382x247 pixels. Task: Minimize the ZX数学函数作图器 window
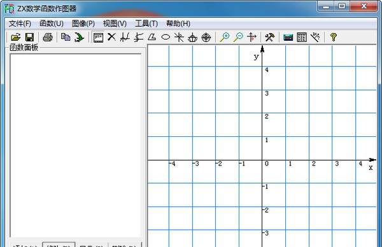tap(326, 6)
